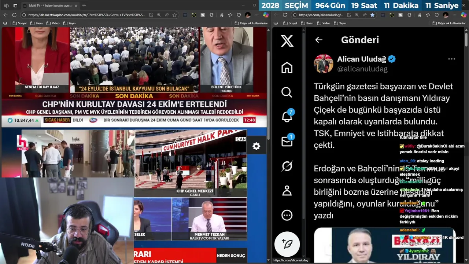Reload the X.com browser page
Image resolution: width=469 pixels, height=264 pixels.
pos(285,15)
